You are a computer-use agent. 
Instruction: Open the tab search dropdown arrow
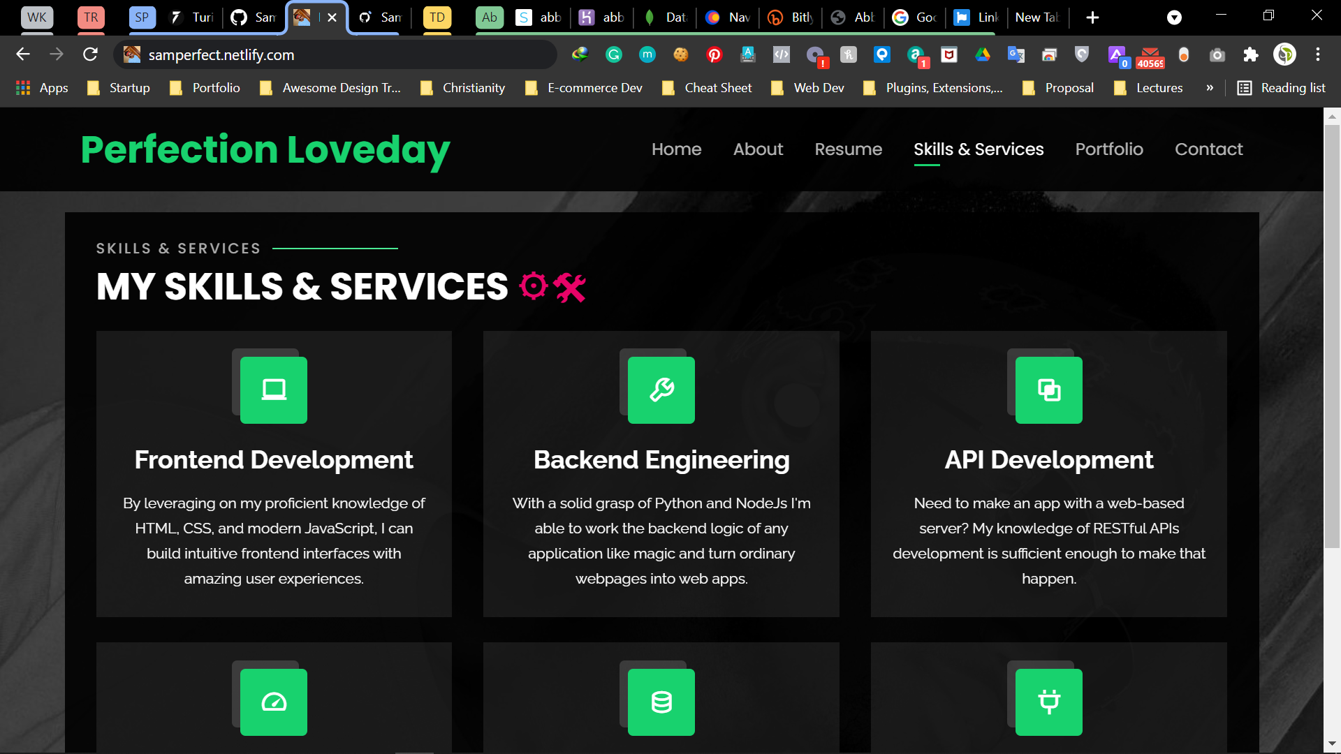[1175, 17]
